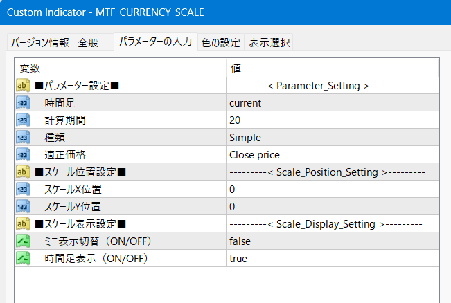Select the 時間足 variable name
451x303 pixels.
tap(60, 103)
